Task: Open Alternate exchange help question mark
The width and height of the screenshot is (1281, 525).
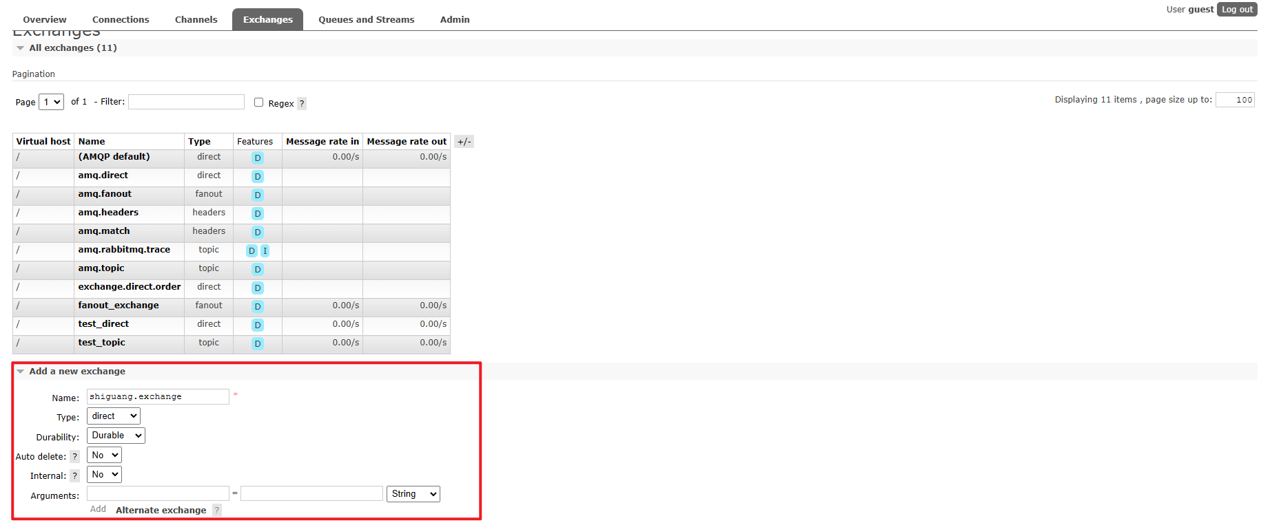Action: pyautogui.click(x=217, y=510)
